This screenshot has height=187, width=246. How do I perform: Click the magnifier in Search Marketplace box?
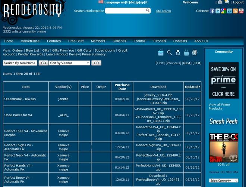(x=148, y=10)
